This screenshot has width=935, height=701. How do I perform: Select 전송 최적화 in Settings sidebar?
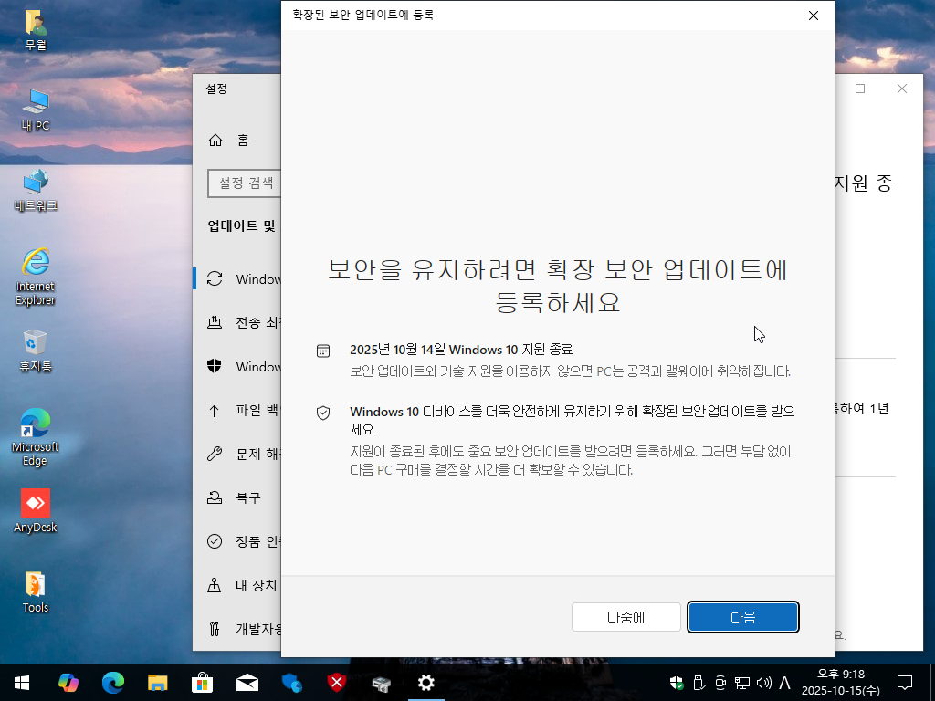pos(237,322)
